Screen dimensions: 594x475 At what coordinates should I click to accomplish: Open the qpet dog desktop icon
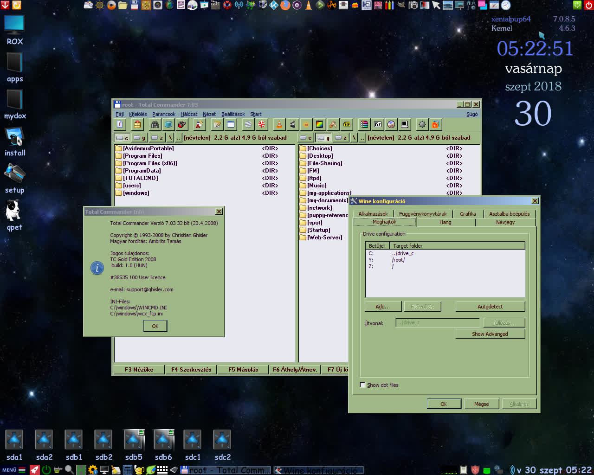(14, 216)
